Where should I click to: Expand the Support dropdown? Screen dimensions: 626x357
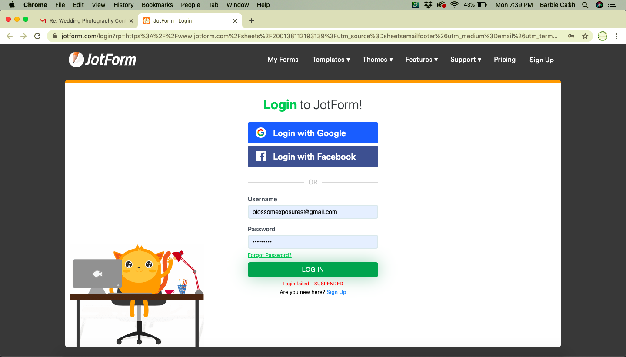pyautogui.click(x=466, y=60)
